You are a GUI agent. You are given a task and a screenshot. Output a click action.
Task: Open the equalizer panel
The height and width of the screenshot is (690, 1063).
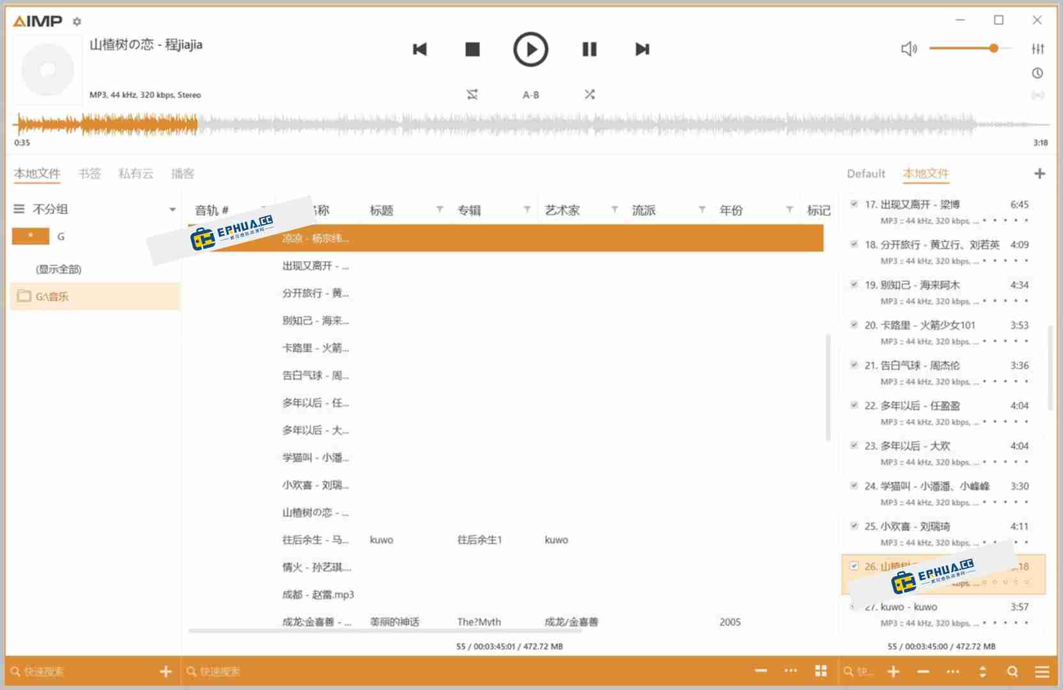[x=1038, y=49]
